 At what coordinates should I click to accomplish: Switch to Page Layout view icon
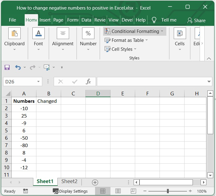coord(118,191)
